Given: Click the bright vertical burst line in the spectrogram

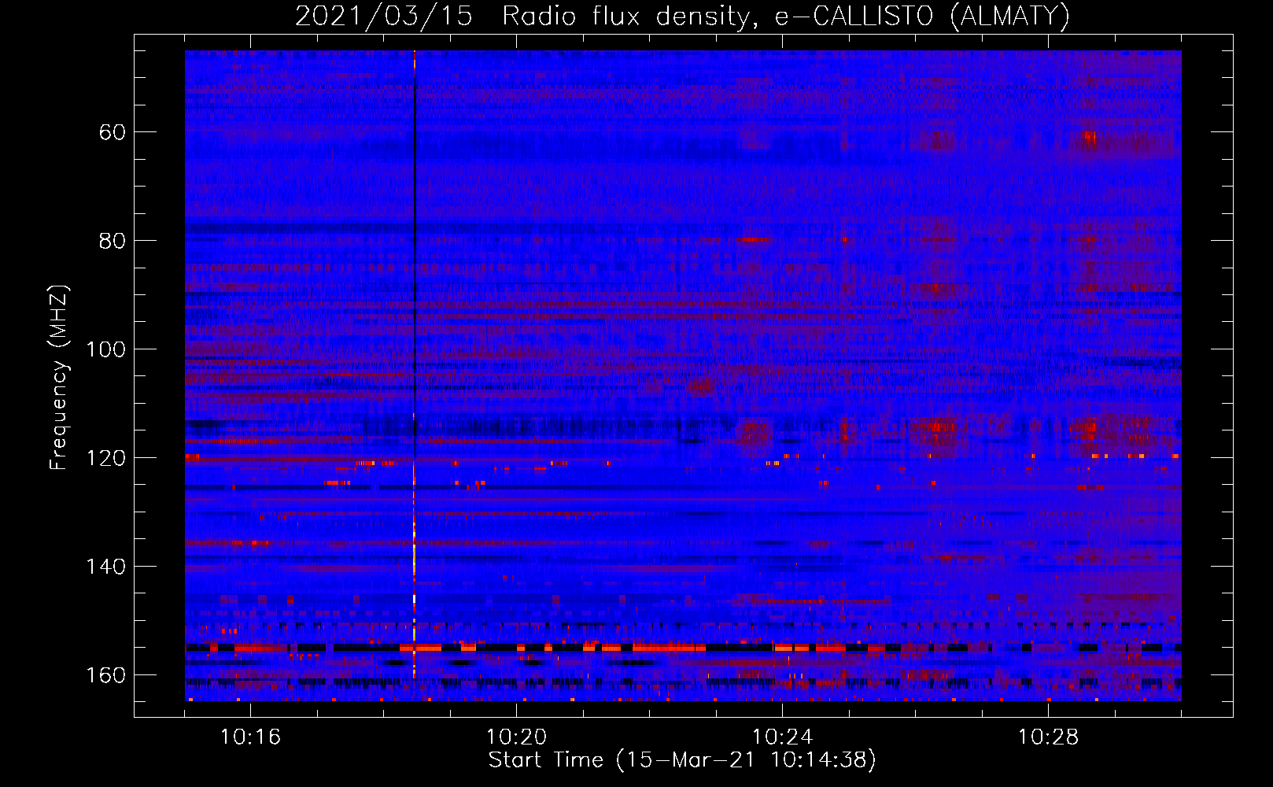Looking at the screenshot, I should [414, 375].
